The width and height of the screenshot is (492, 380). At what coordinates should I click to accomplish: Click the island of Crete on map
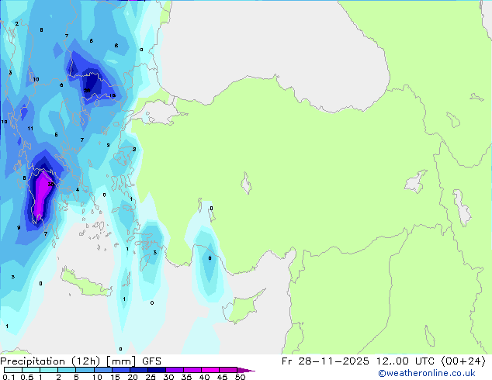pyautogui.click(x=85, y=284)
